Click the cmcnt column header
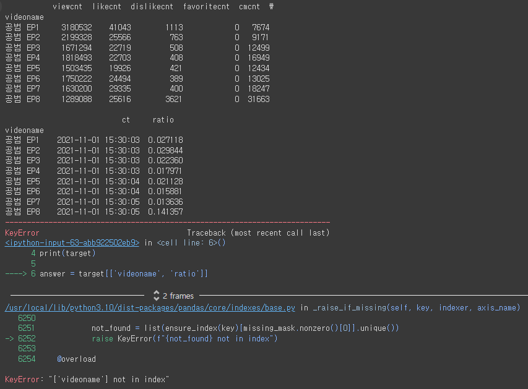Image resolution: width=528 pixels, height=389 pixels. (x=249, y=7)
